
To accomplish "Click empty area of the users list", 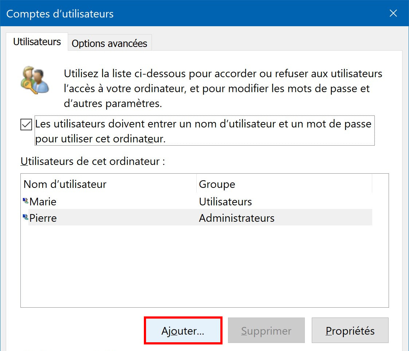I will coord(205,266).
